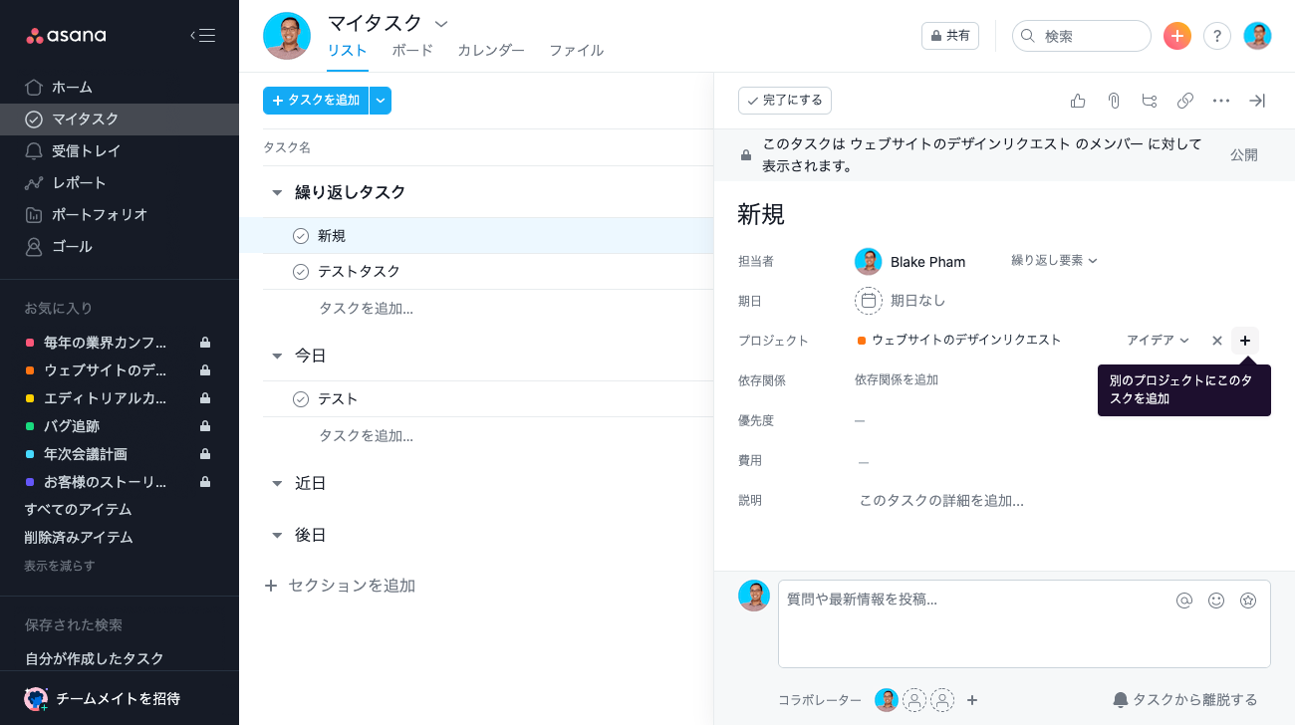Open the 繰り返し要素 section dropdown
Viewport: 1295px width, 725px height.
coord(1054,261)
